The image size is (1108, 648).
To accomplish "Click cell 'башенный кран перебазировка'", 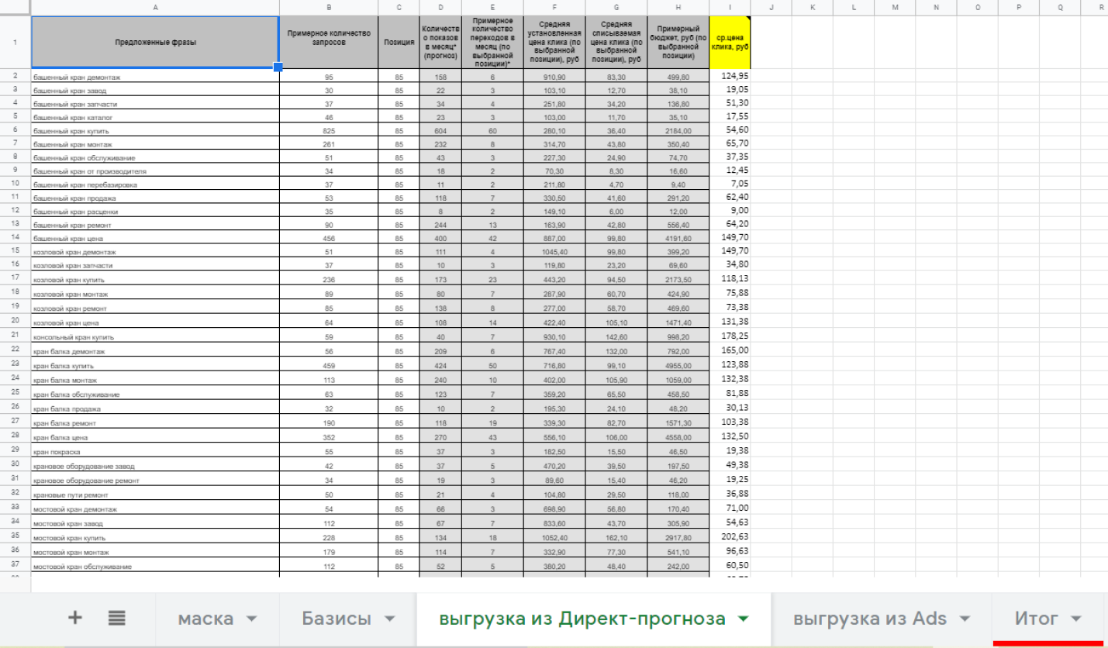I will [155, 184].
